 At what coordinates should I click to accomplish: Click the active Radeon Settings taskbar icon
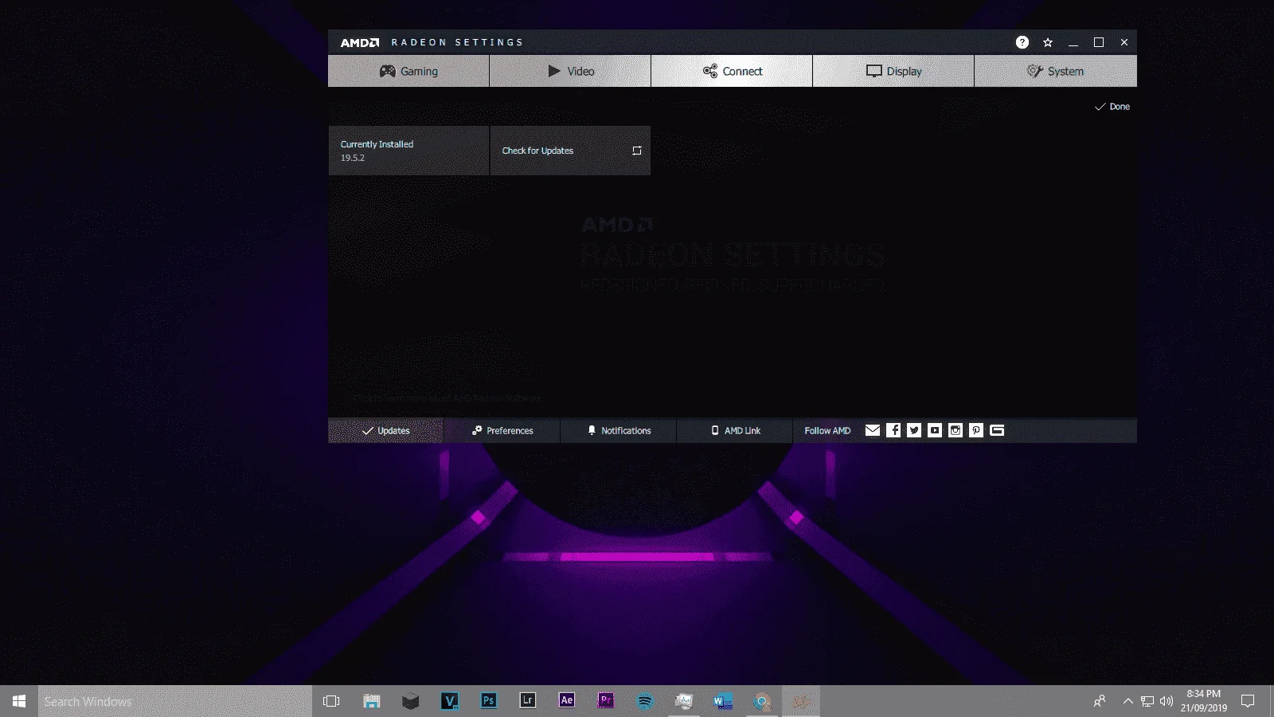(801, 701)
